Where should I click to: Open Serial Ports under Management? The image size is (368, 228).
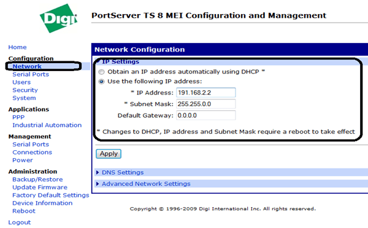pyautogui.click(x=31, y=145)
